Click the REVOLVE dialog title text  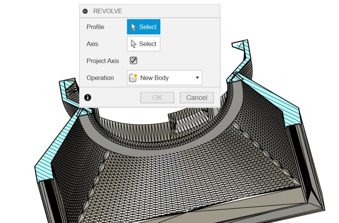(108, 11)
